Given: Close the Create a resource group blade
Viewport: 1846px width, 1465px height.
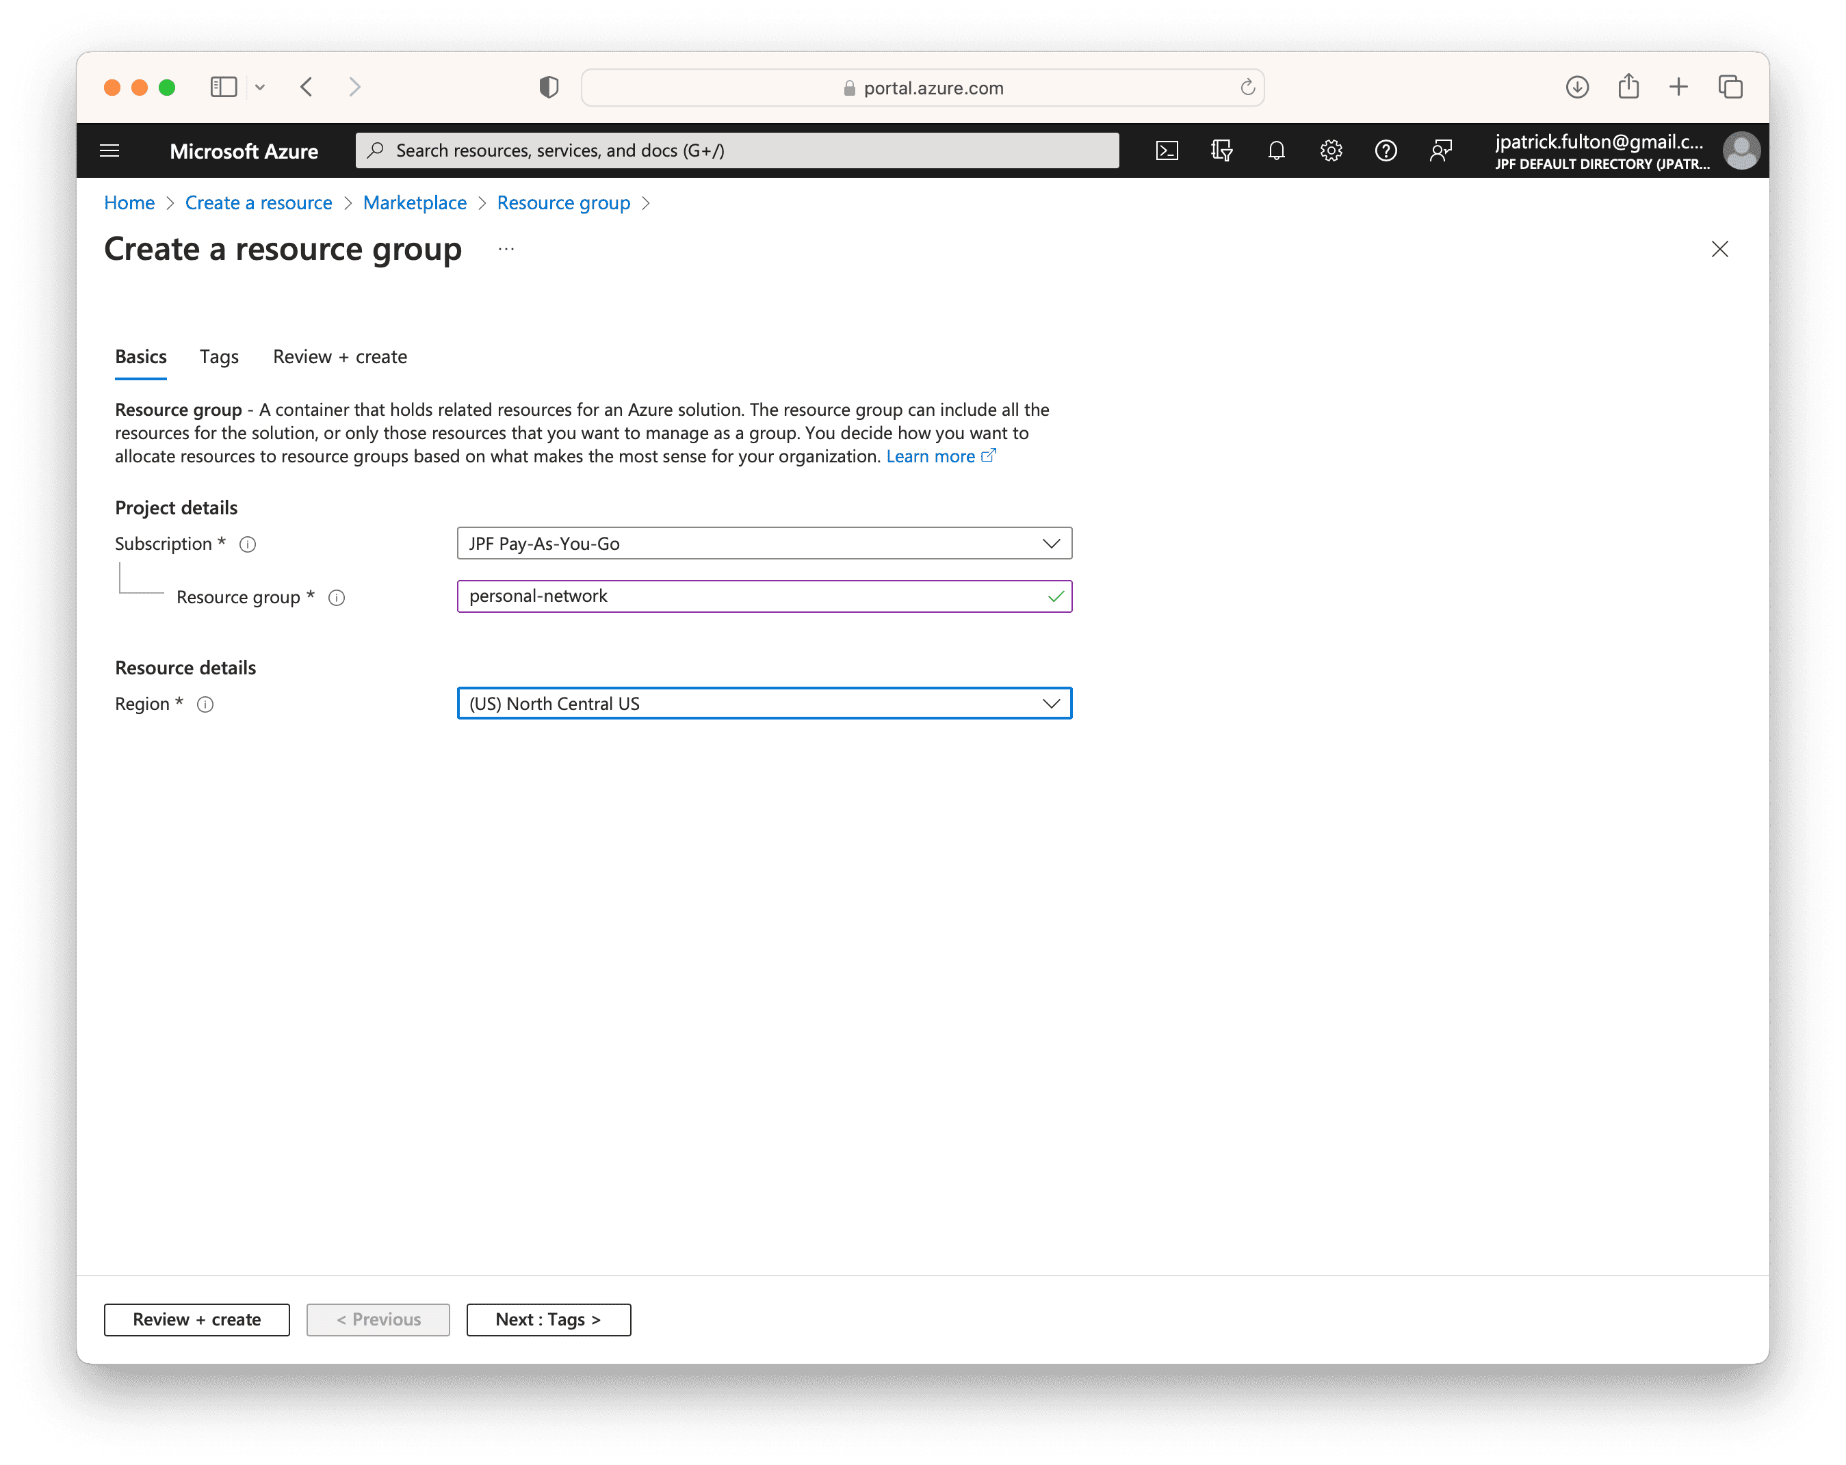Looking at the screenshot, I should point(1719,249).
